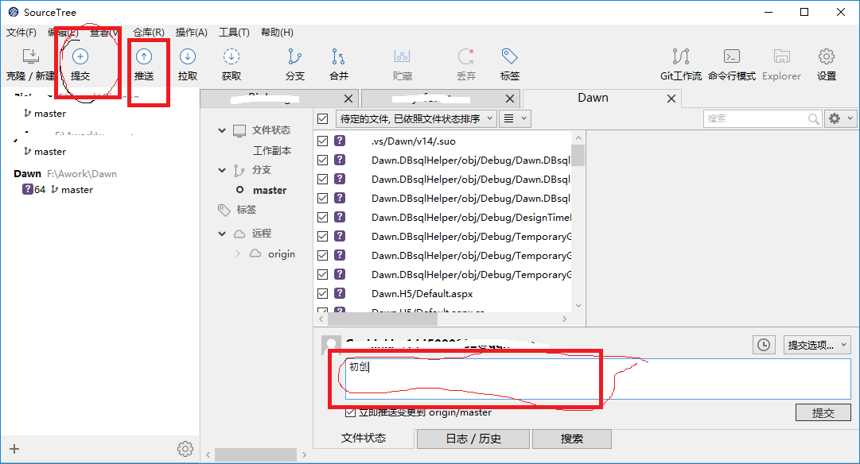This screenshot has width=860, height=464.
Task: Click the 提交 commit button
Action: 823,413
